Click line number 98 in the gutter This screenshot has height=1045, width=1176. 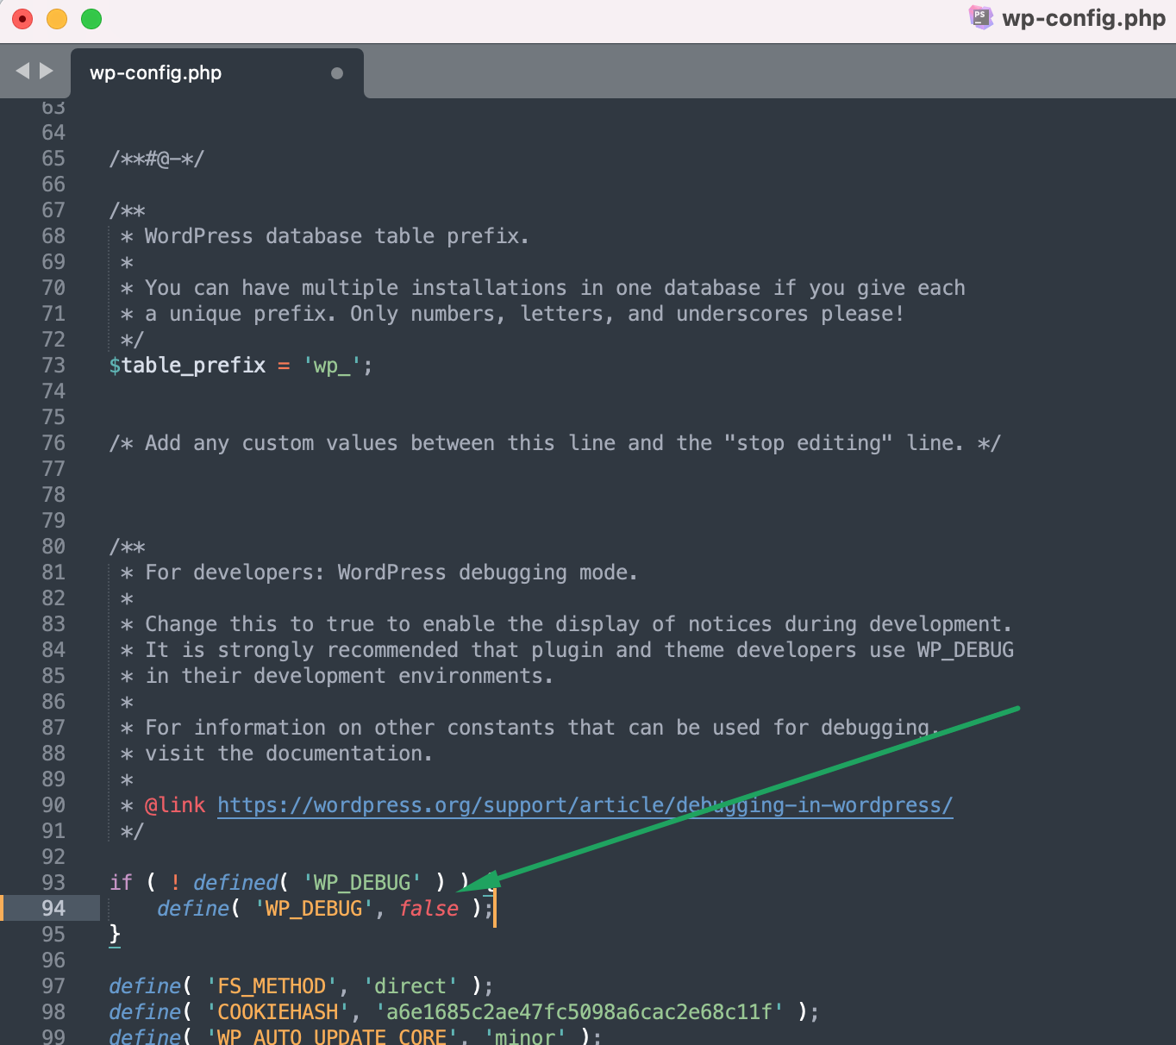point(53,1012)
